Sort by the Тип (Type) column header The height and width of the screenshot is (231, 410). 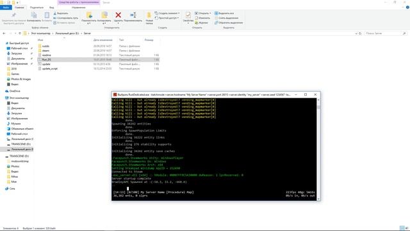121,40
